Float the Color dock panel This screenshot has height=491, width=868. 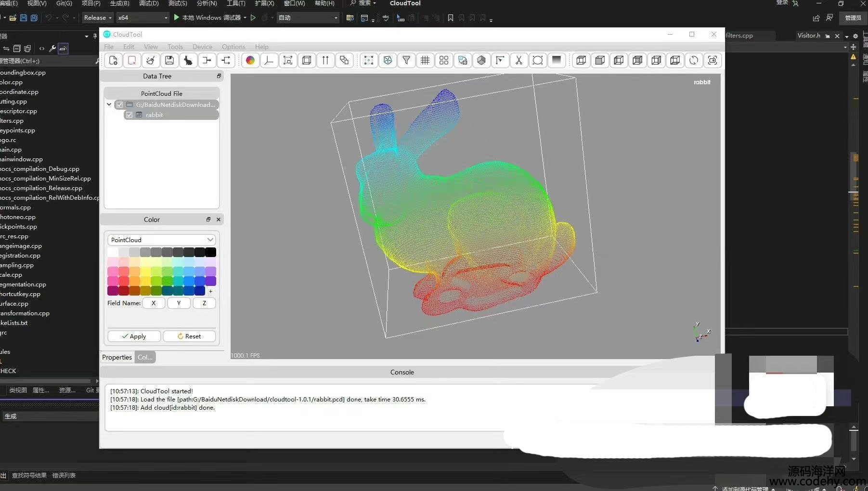point(208,220)
